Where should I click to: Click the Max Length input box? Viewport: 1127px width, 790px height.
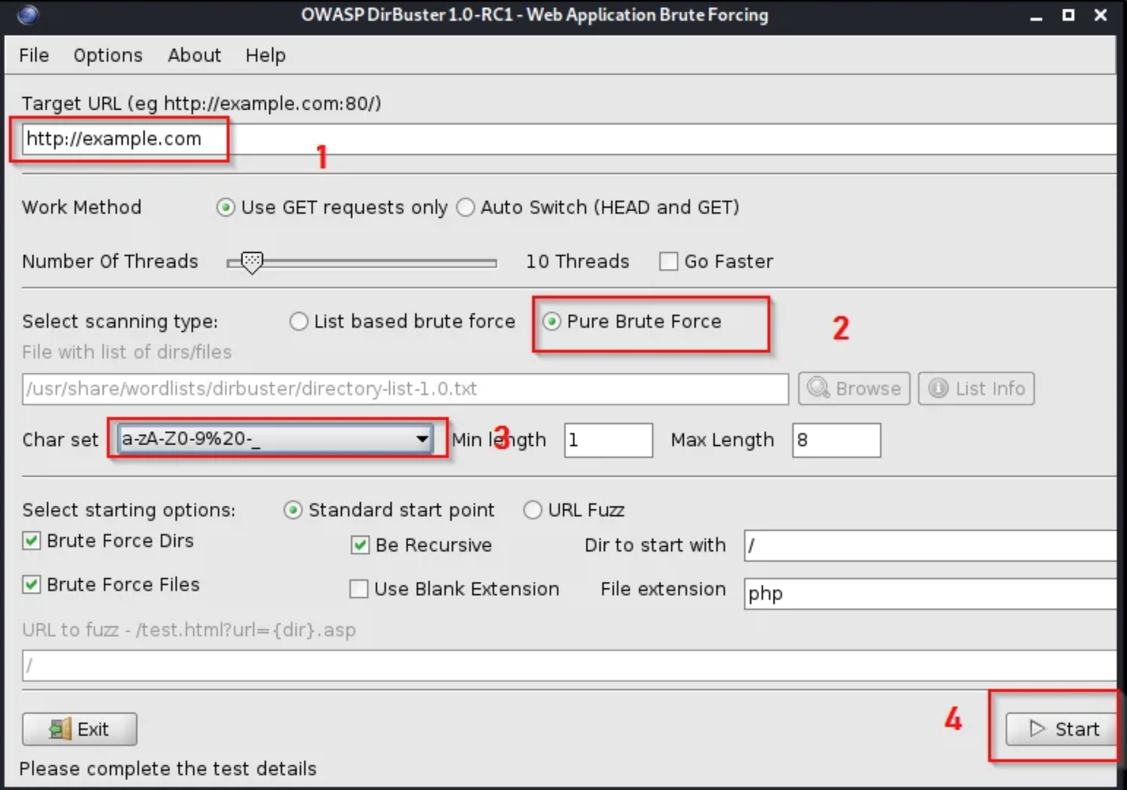[836, 440]
